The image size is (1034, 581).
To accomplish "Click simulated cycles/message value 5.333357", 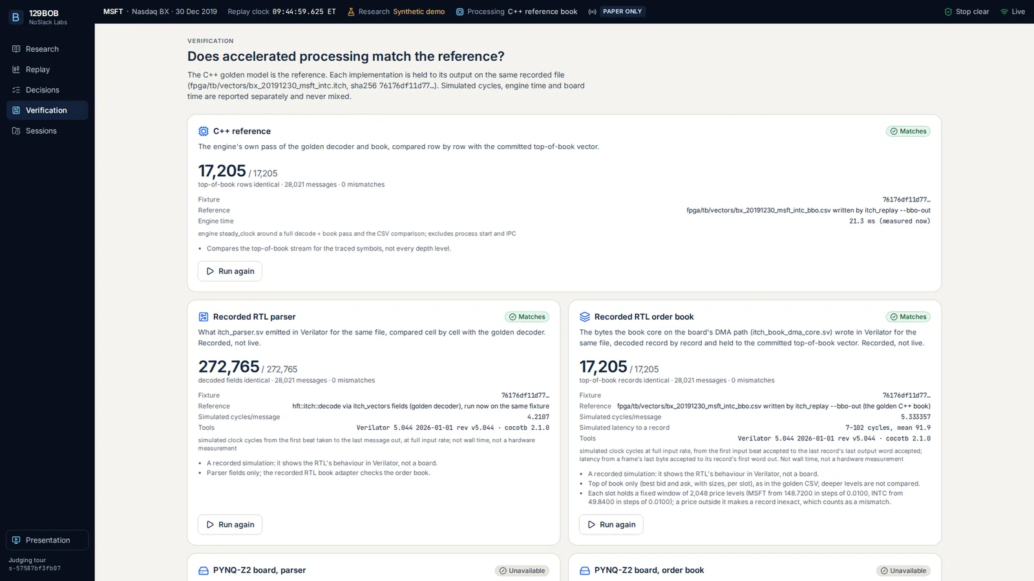I will coord(916,417).
